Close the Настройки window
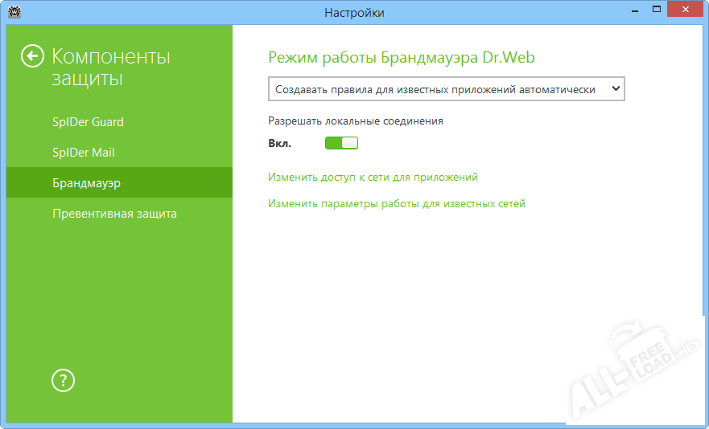This screenshot has width=709, height=429. tap(686, 9)
